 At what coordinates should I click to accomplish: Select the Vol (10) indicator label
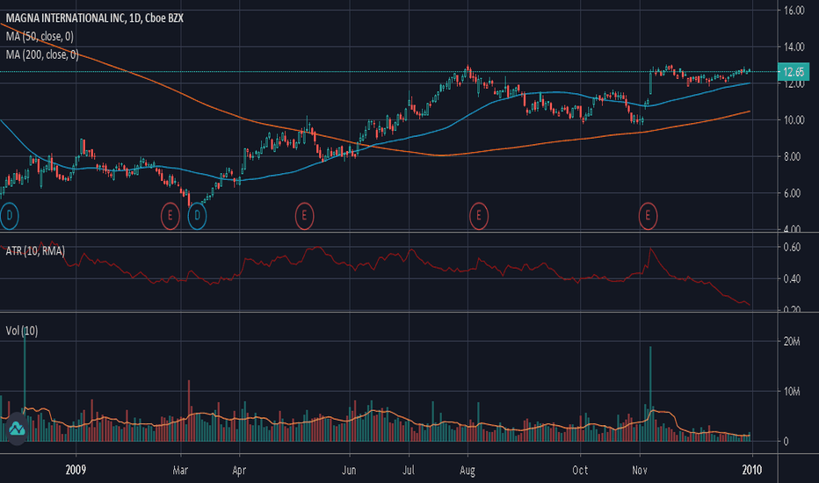pos(21,330)
